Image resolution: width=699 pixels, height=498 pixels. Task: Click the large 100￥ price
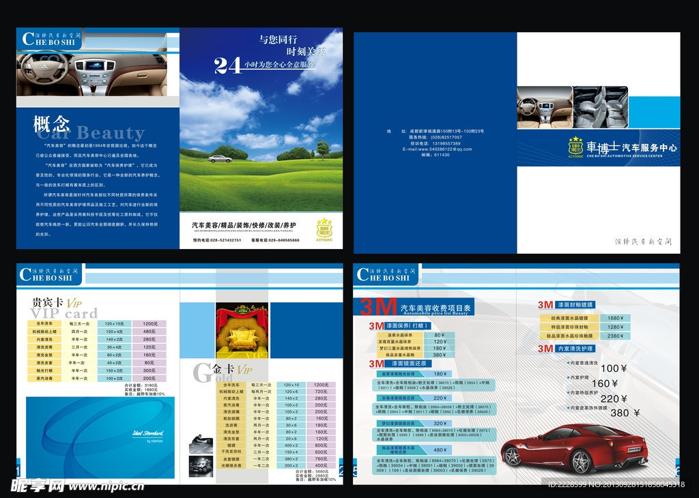(614, 368)
